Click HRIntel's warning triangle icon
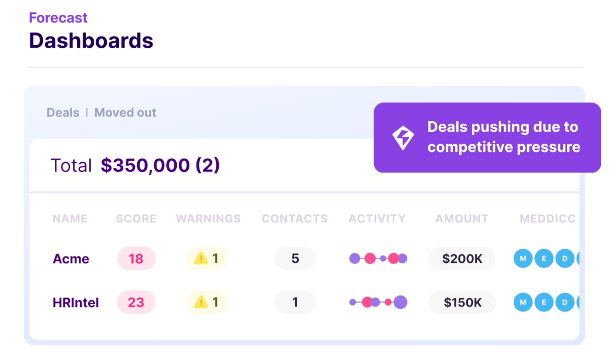609x354 pixels. click(201, 302)
